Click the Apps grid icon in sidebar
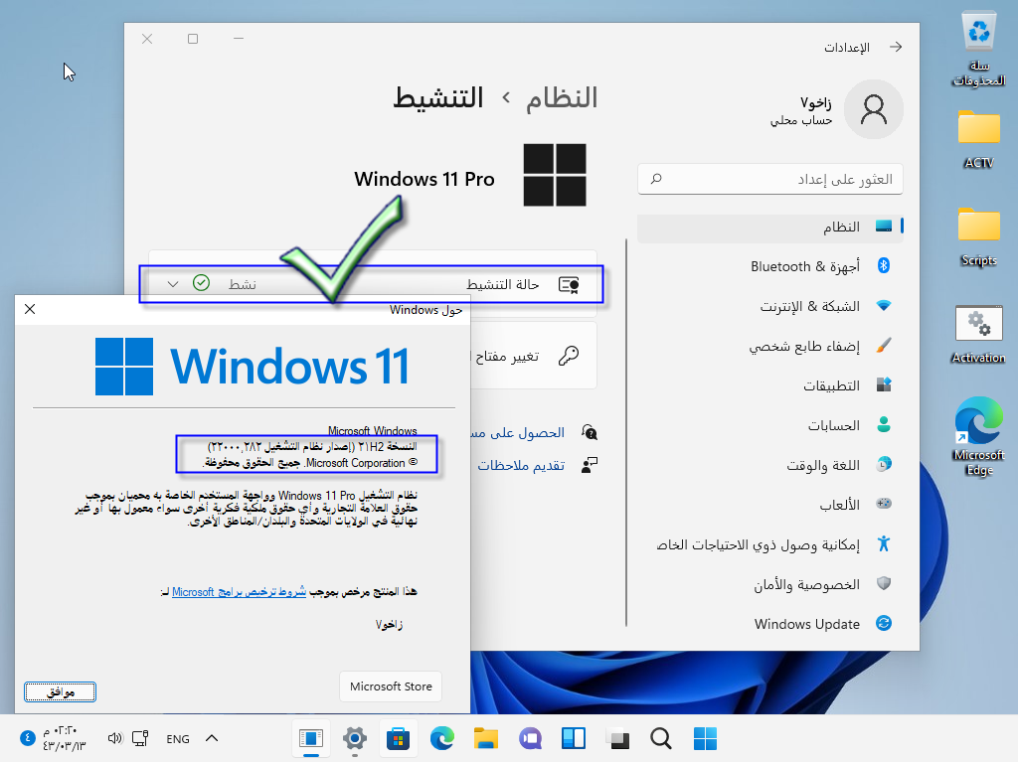This screenshot has height=762, width=1018. point(884,384)
